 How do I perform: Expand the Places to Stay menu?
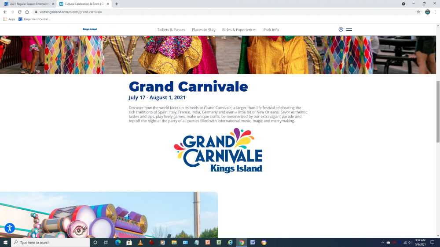point(204,30)
